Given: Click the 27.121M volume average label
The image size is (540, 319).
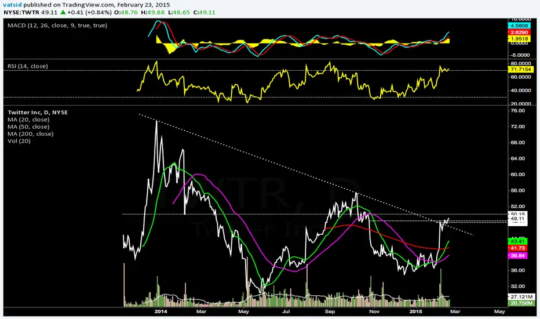Looking at the screenshot, I should tap(521, 296).
